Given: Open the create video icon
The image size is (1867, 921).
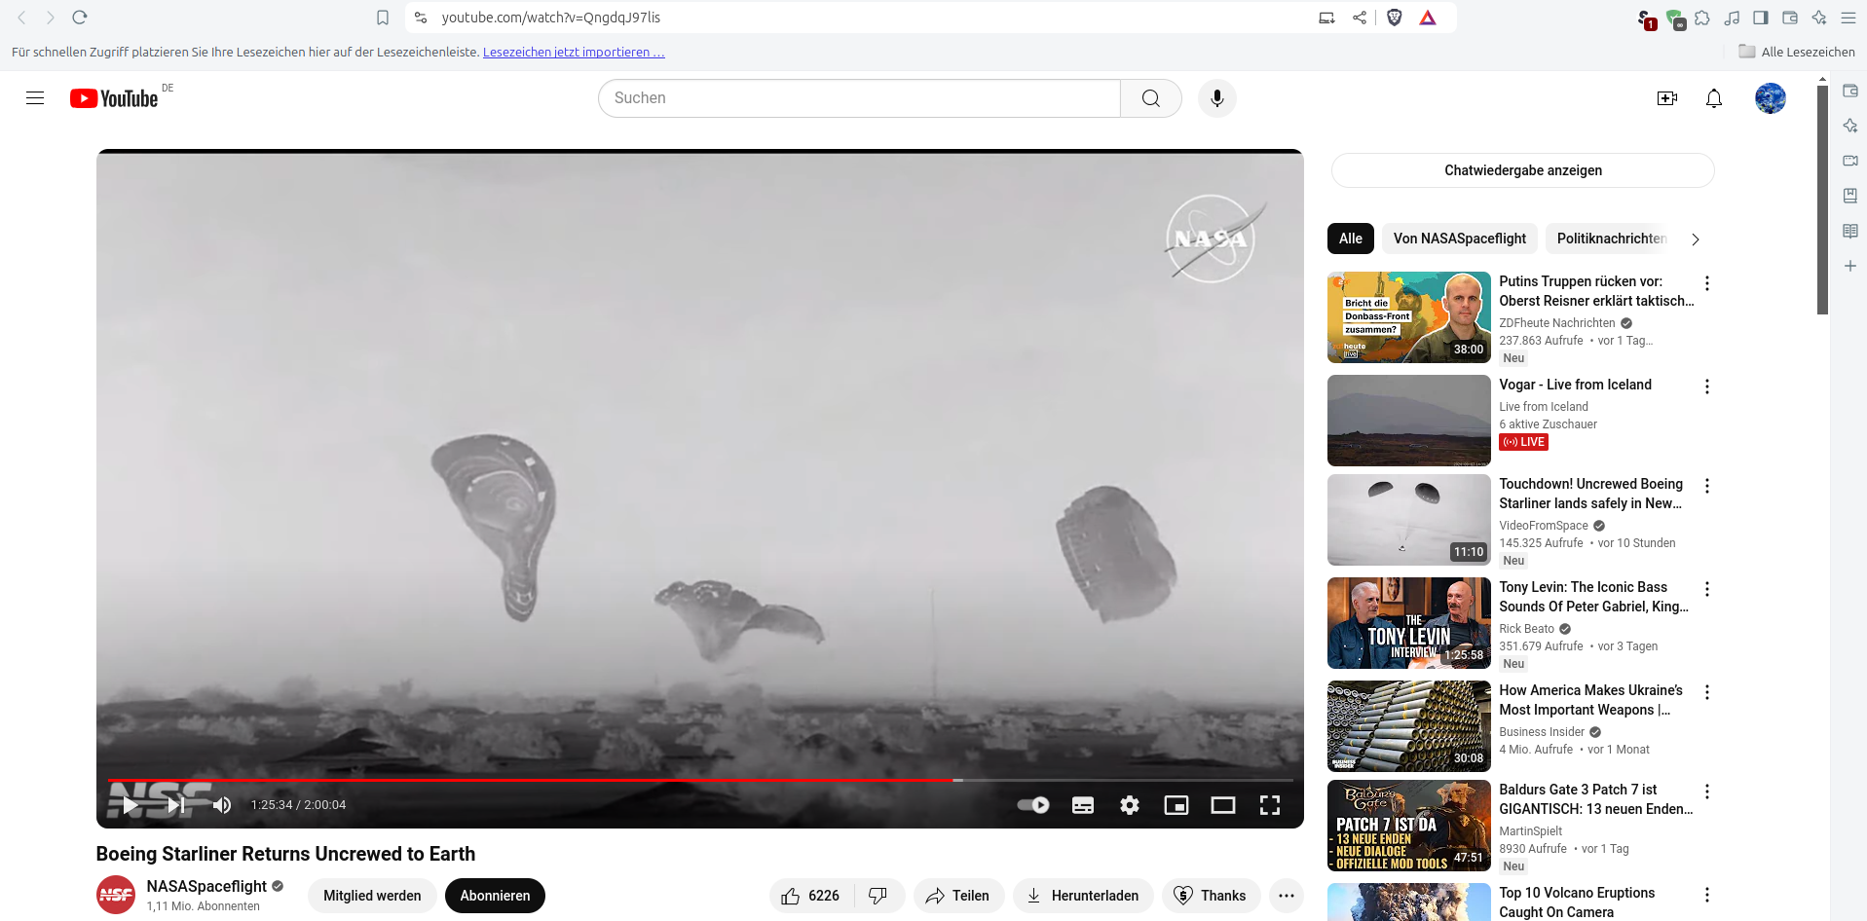Looking at the screenshot, I should 1667,98.
